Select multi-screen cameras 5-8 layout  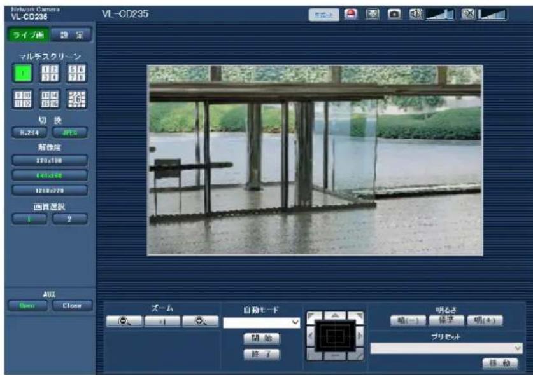(76, 73)
